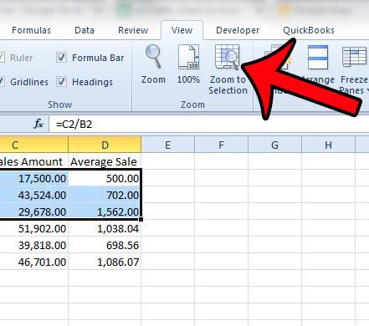
Task: Select column E header
Action: pyautogui.click(x=167, y=145)
